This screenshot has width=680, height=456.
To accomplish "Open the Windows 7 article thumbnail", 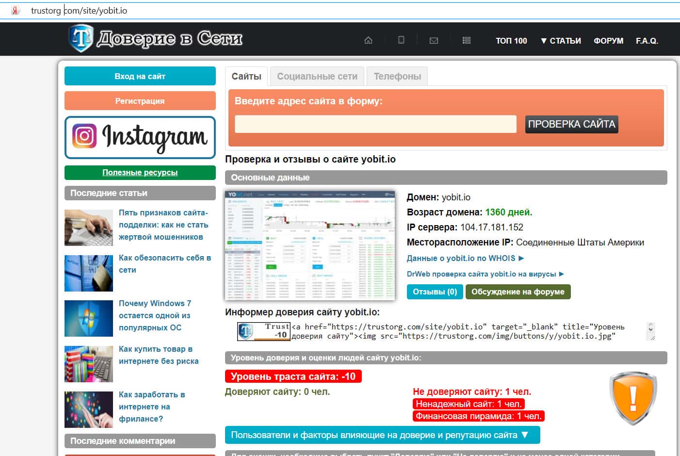I will (x=89, y=319).
